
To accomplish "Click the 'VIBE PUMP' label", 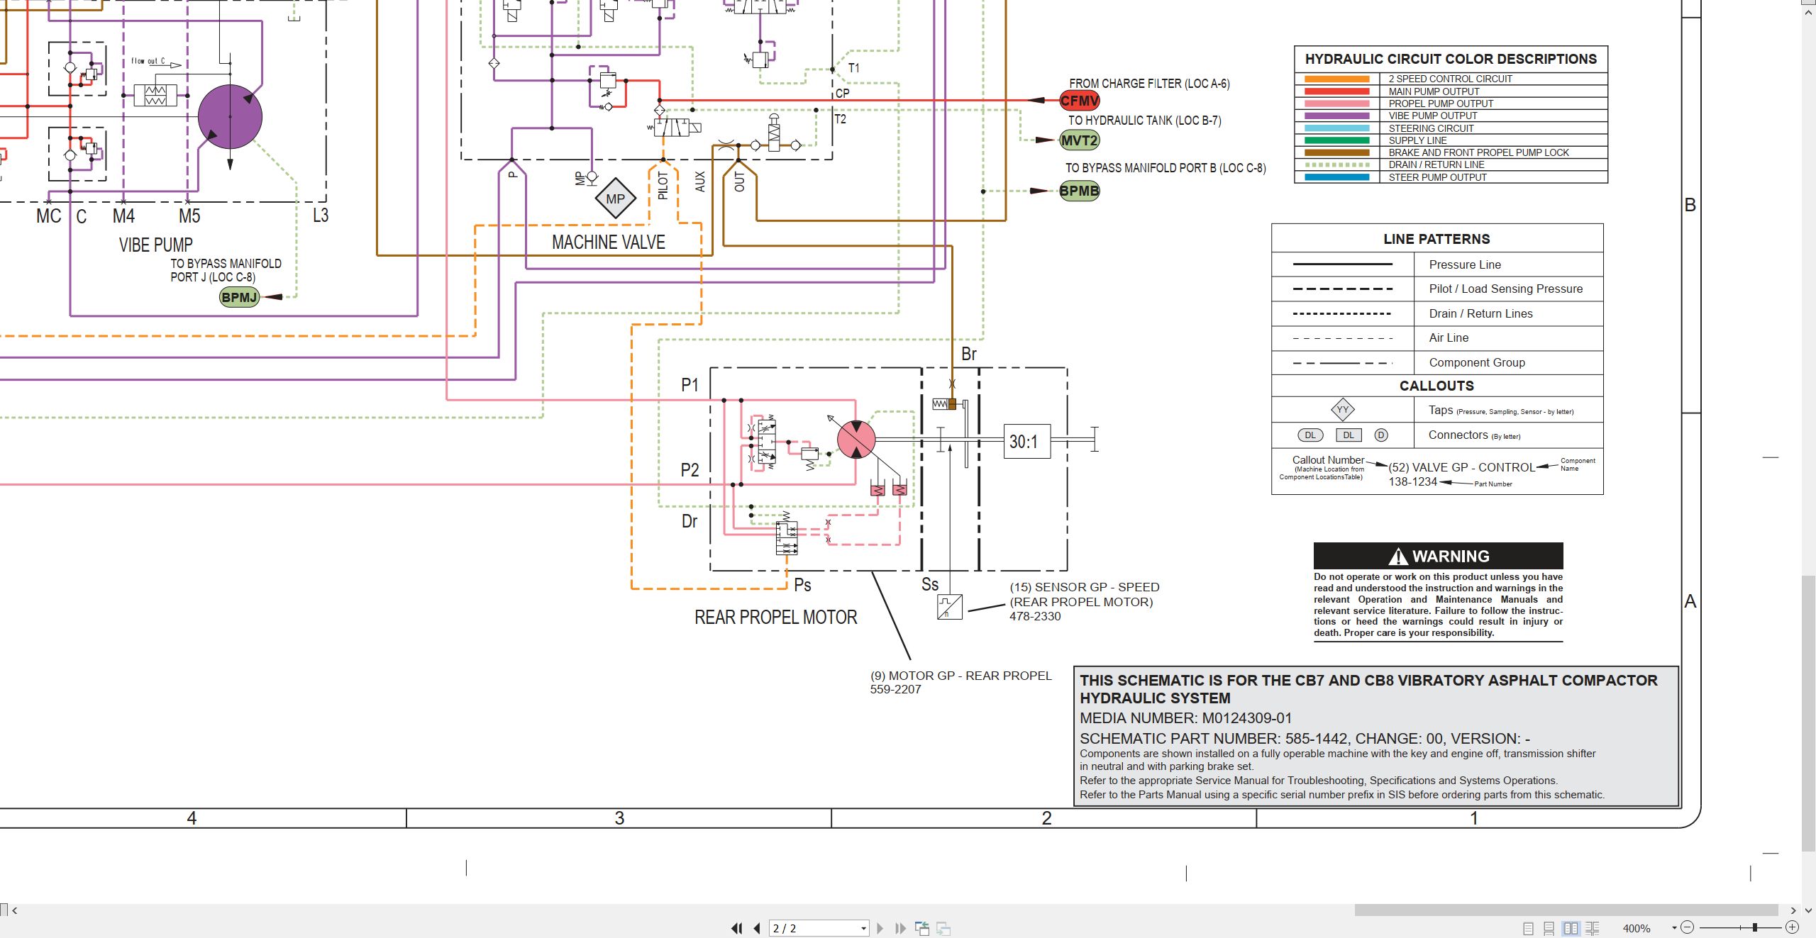I will tap(155, 245).
